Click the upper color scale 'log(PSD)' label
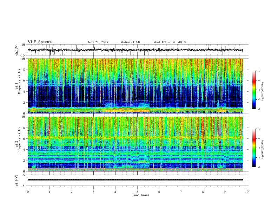 point(263,92)
